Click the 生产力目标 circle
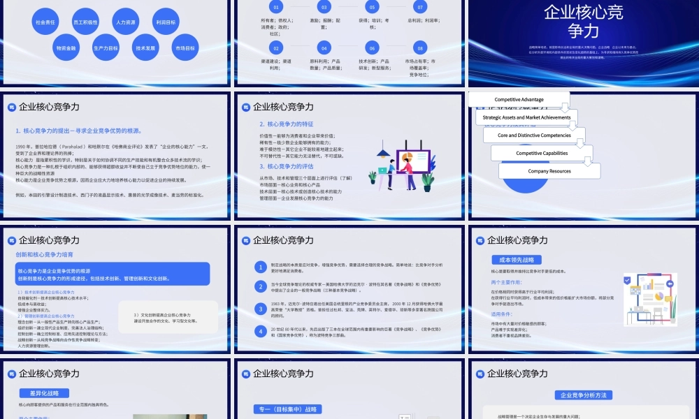This screenshot has height=419, width=699. click(106, 47)
